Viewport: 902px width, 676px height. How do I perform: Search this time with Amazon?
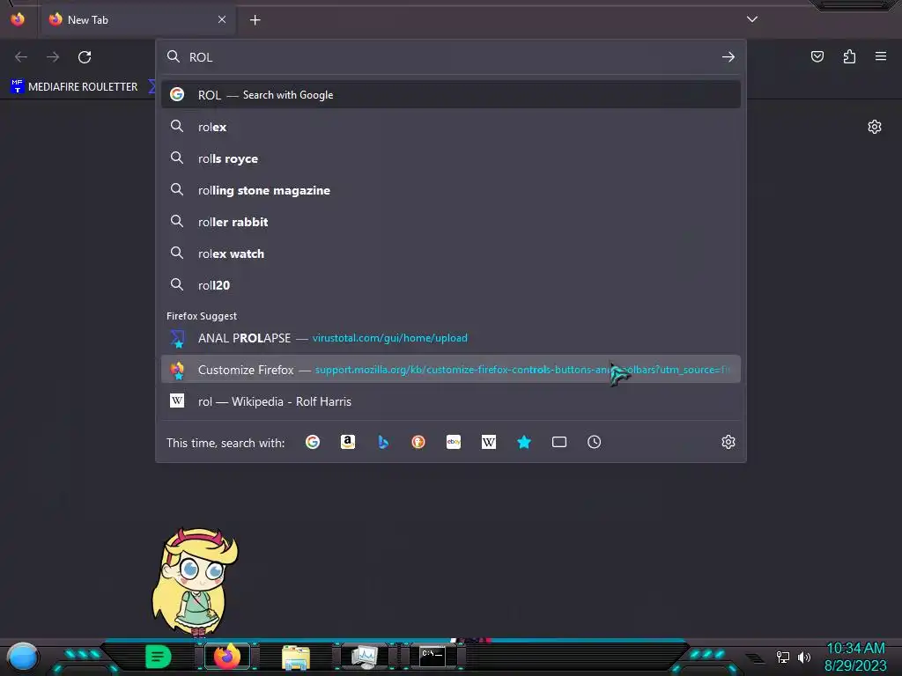click(347, 442)
